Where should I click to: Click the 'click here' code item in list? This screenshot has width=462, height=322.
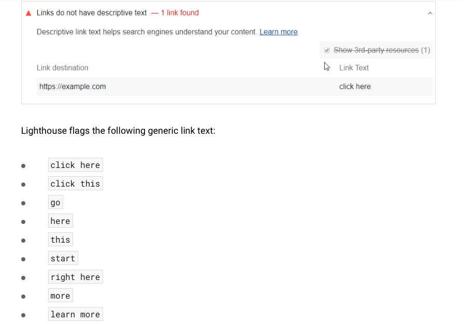click(x=76, y=165)
